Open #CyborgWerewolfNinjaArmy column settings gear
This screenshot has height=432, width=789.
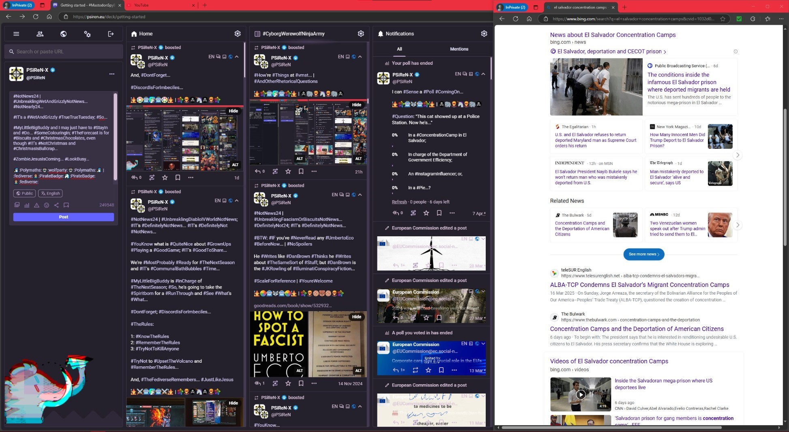tap(361, 34)
